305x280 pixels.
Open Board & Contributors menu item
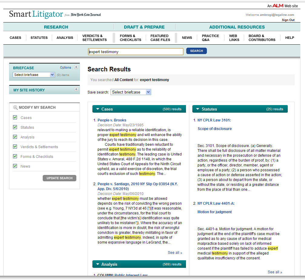[x=262, y=38]
